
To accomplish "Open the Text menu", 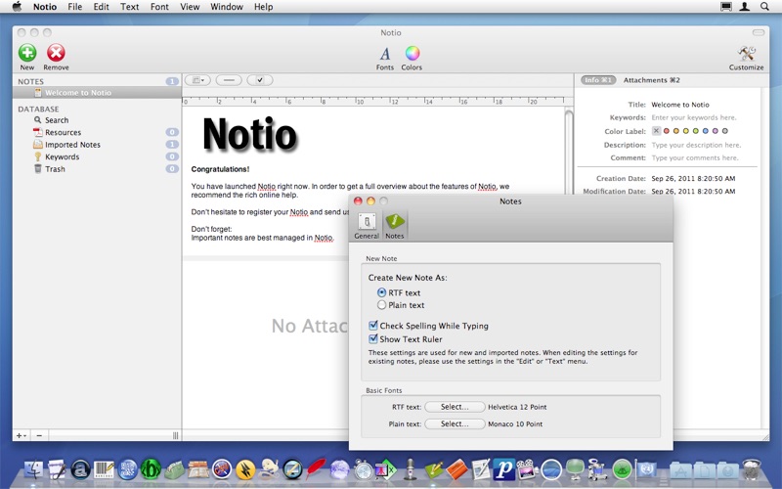I will point(130,7).
